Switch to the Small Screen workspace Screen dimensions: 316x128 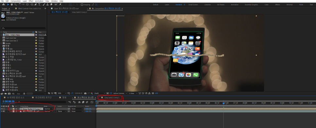(x=193, y=5)
